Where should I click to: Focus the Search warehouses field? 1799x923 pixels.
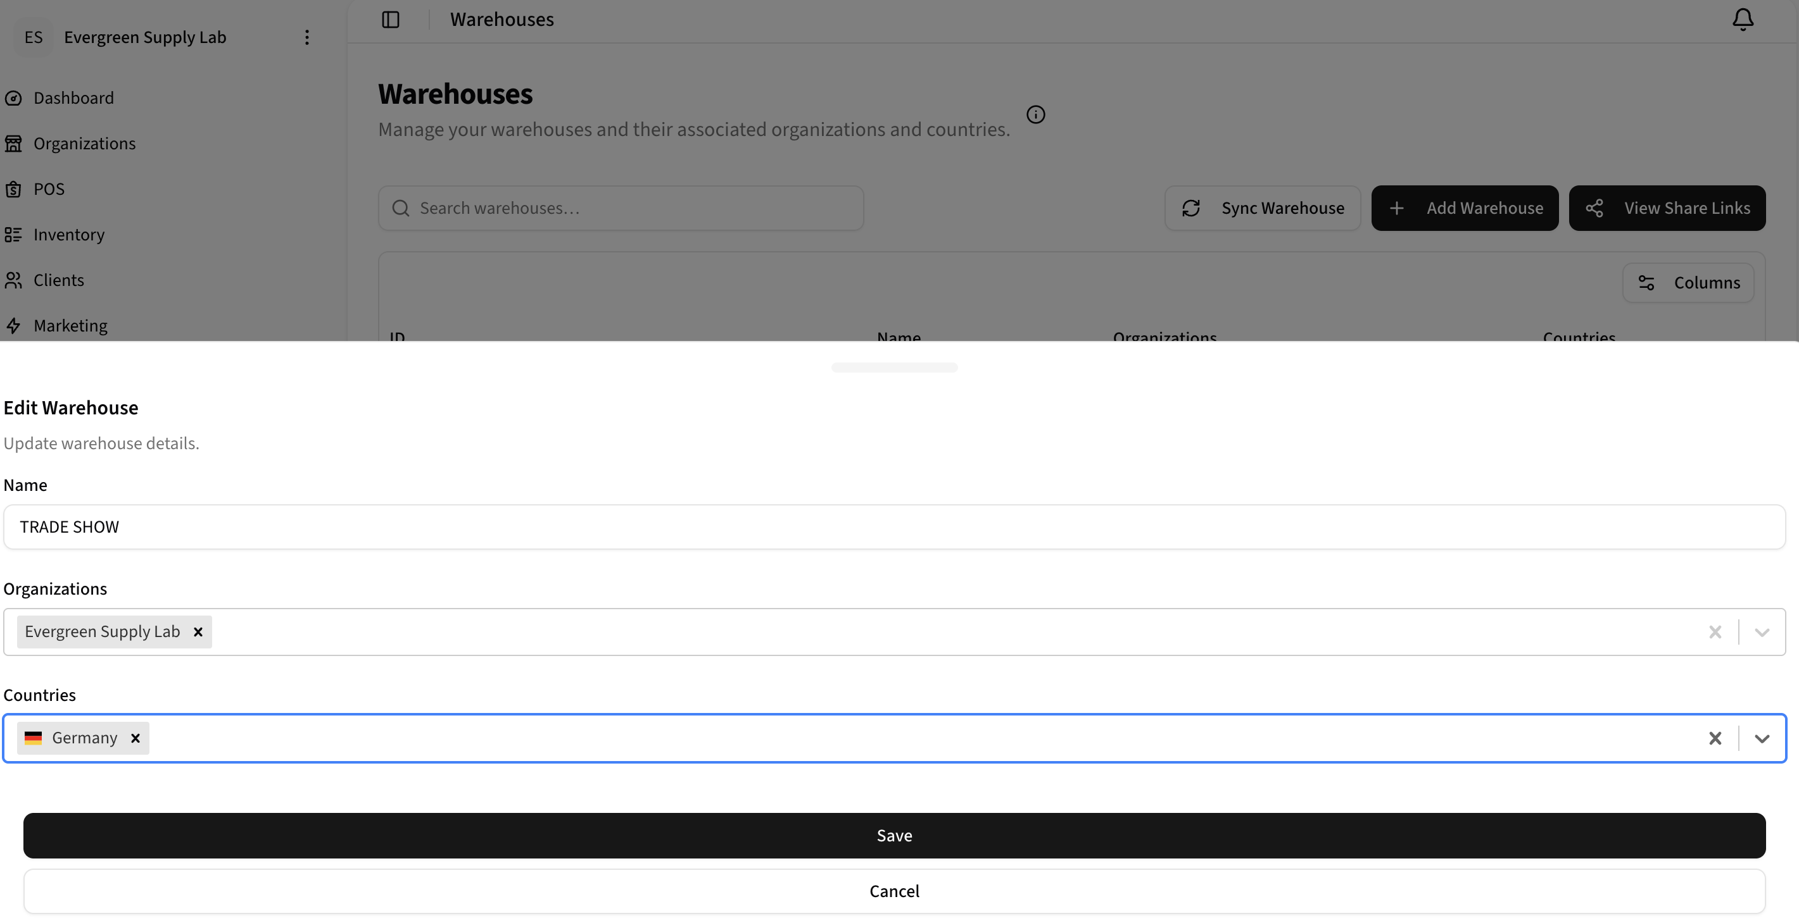(621, 208)
